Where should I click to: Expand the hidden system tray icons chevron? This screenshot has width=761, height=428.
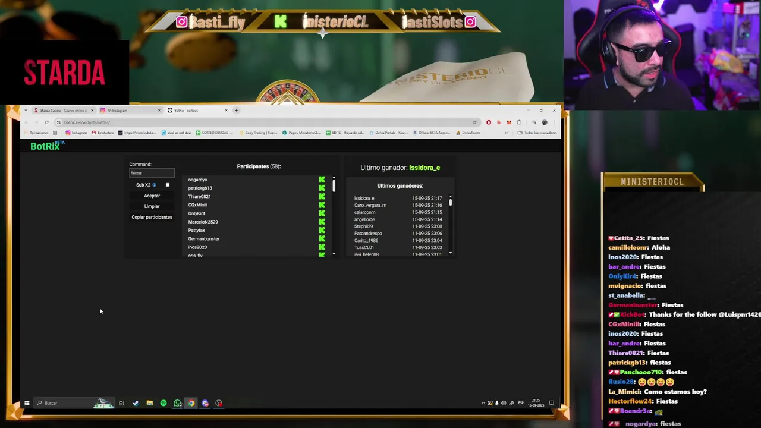(x=483, y=403)
